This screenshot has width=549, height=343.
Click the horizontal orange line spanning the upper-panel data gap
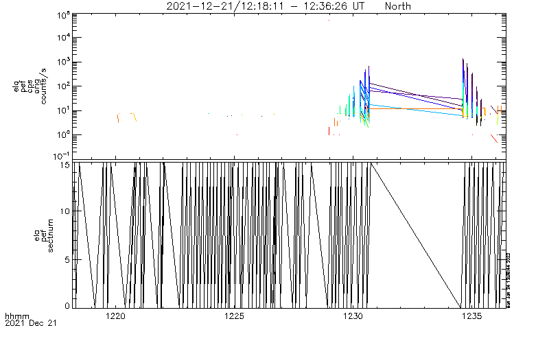click(x=416, y=109)
